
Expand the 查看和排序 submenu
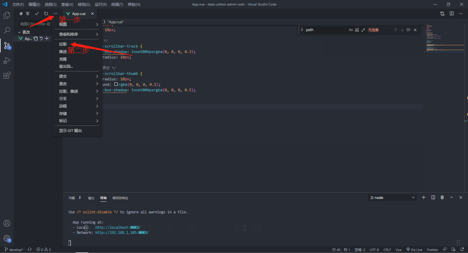77,34
